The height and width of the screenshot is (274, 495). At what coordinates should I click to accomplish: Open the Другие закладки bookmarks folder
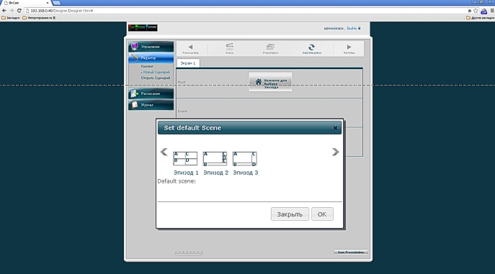480,18
